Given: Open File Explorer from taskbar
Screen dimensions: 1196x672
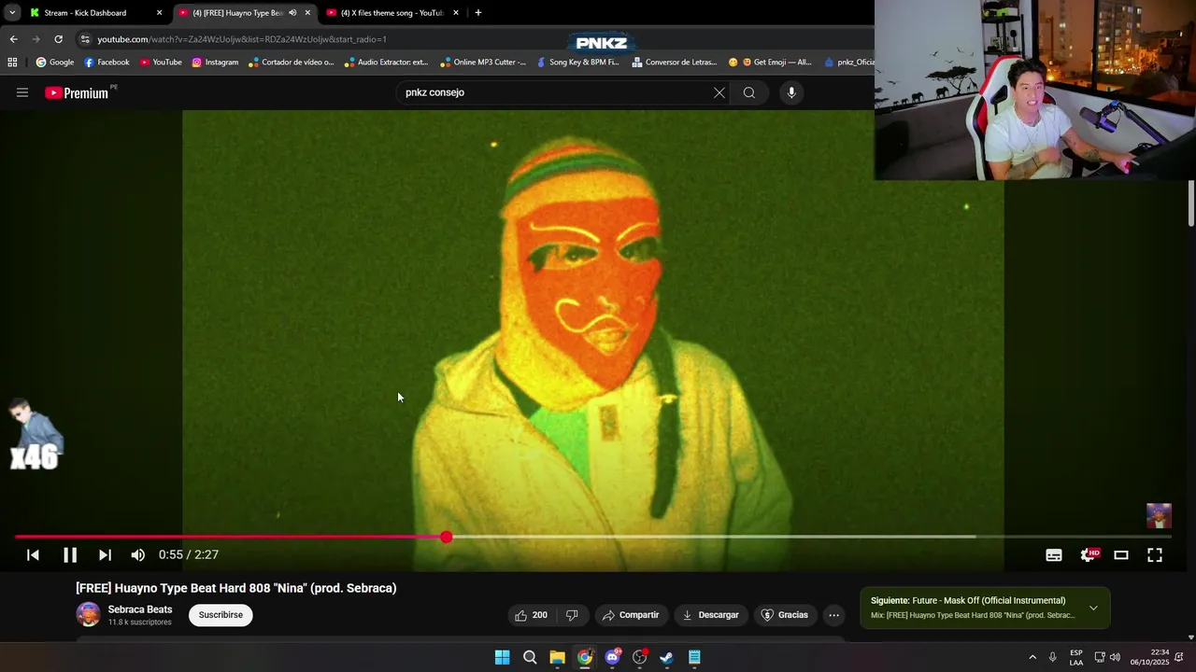Looking at the screenshot, I should (557, 657).
